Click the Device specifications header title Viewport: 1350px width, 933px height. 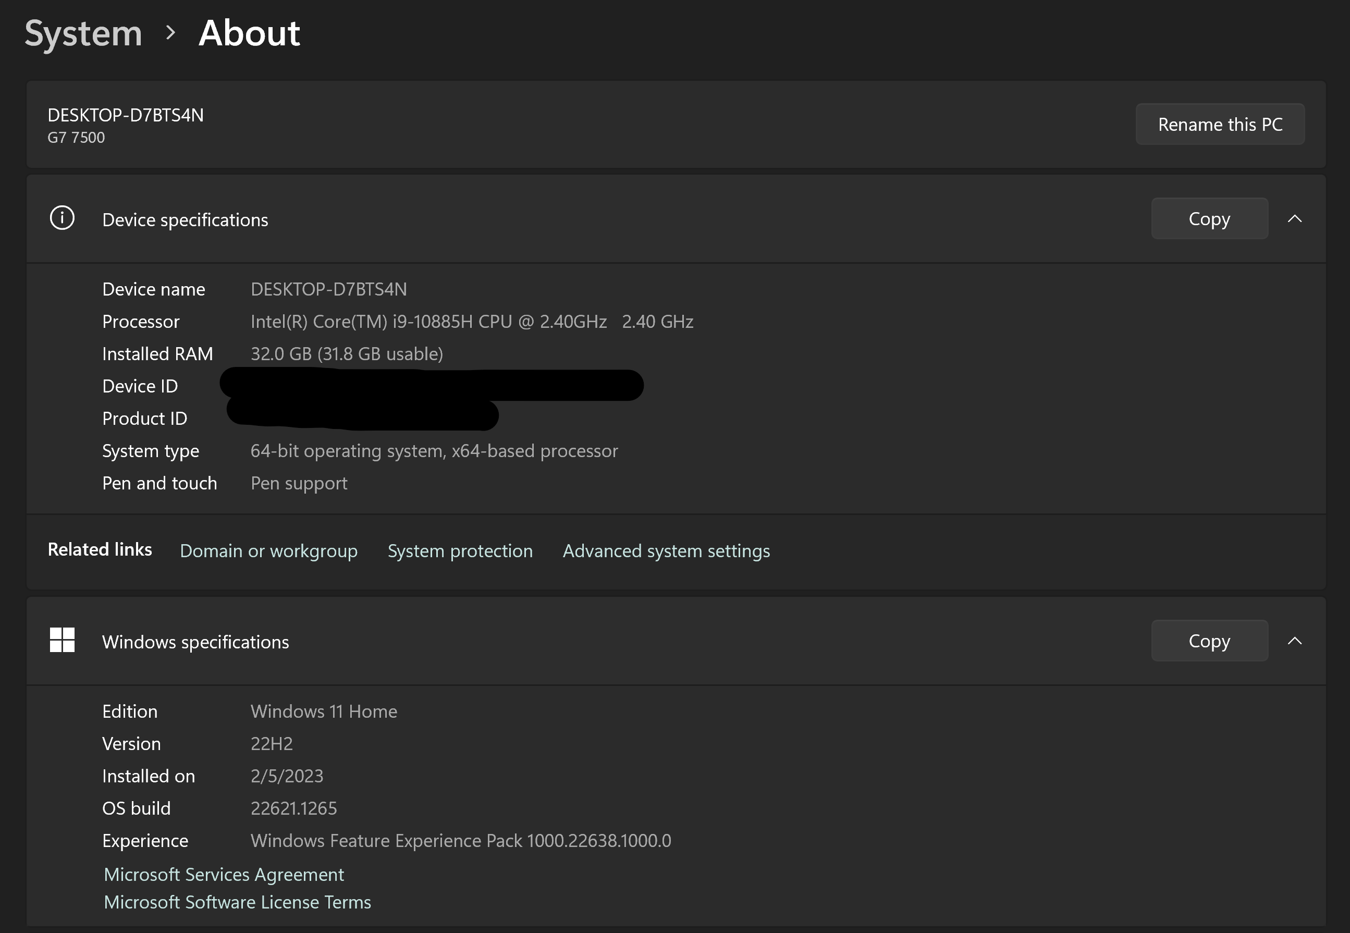pyautogui.click(x=185, y=220)
